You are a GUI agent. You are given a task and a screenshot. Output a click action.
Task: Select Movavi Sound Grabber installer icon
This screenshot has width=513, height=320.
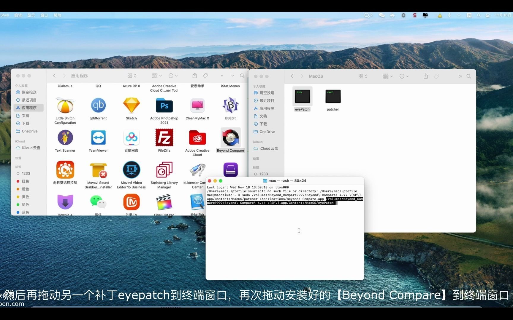click(98, 170)
